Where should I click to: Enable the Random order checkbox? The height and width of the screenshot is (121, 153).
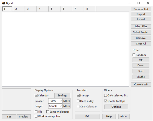[134, 55]
